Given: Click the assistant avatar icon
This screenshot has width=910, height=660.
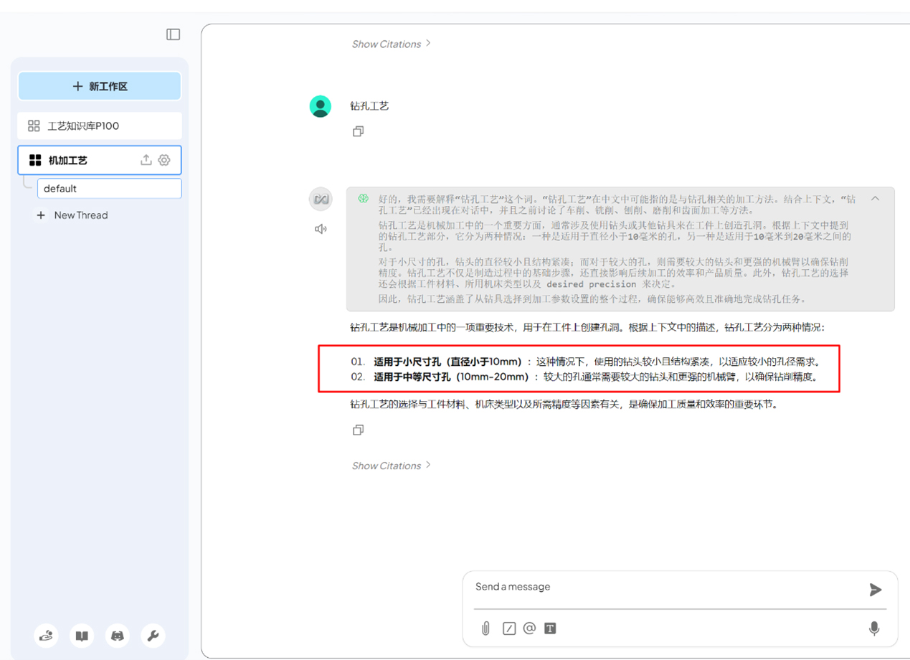Looking at the screenshot, I should coord(321,199).
